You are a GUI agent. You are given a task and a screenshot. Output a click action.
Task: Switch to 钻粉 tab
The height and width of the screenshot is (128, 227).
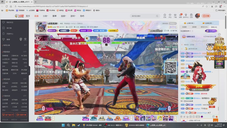[214, 27]
